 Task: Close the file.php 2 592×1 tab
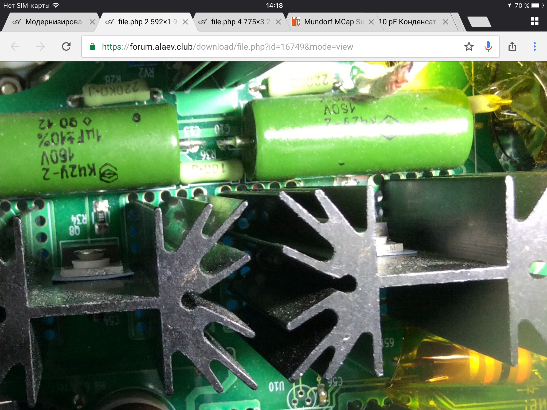click(x=185, y=22)
